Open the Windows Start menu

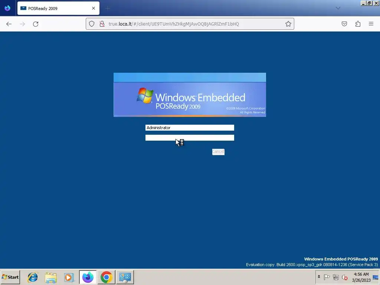tap(10, 277)
